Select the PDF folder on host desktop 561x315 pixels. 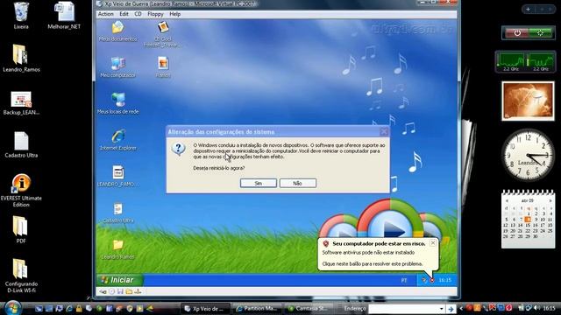21,230
